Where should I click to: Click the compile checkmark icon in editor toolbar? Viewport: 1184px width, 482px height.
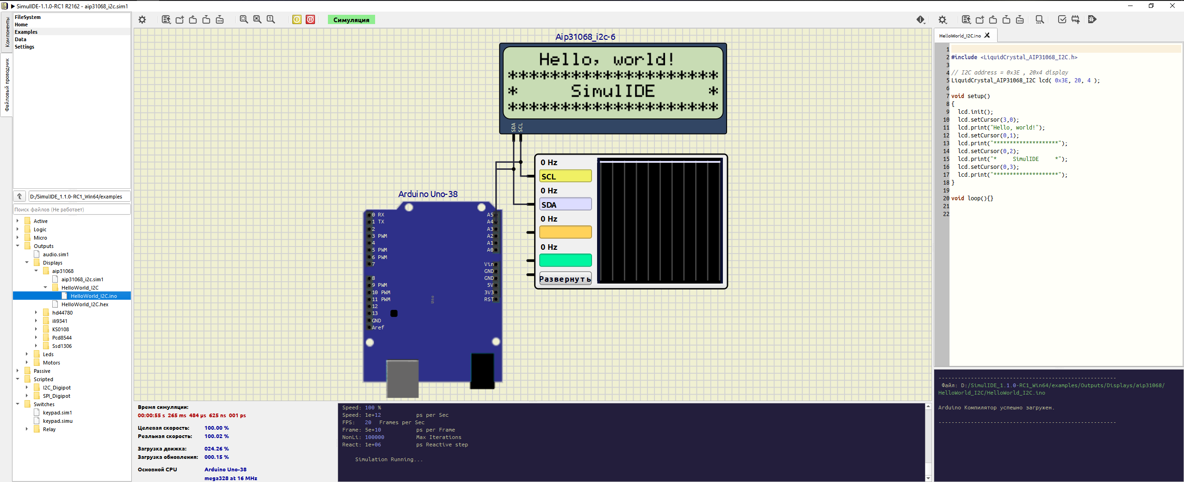click(x=1062, y=19)
